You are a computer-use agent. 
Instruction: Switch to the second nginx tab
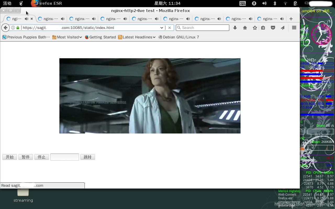[x=51, y=19]
